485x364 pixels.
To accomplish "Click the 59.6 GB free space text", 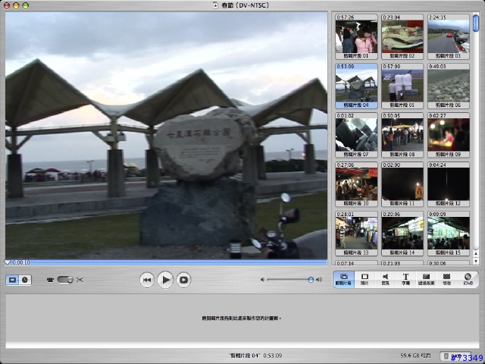I will (415, 356).
